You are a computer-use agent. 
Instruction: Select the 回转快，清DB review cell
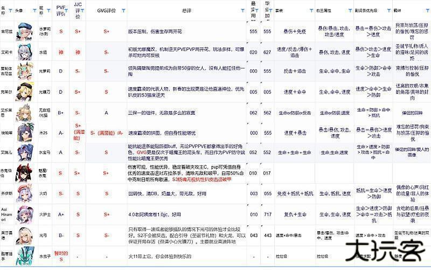(187, 193)
